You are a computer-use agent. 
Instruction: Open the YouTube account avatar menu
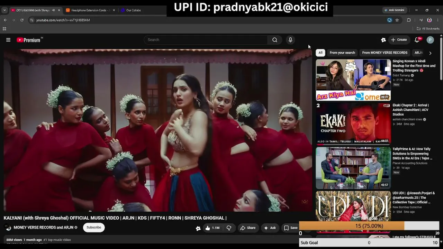(430, 40)
